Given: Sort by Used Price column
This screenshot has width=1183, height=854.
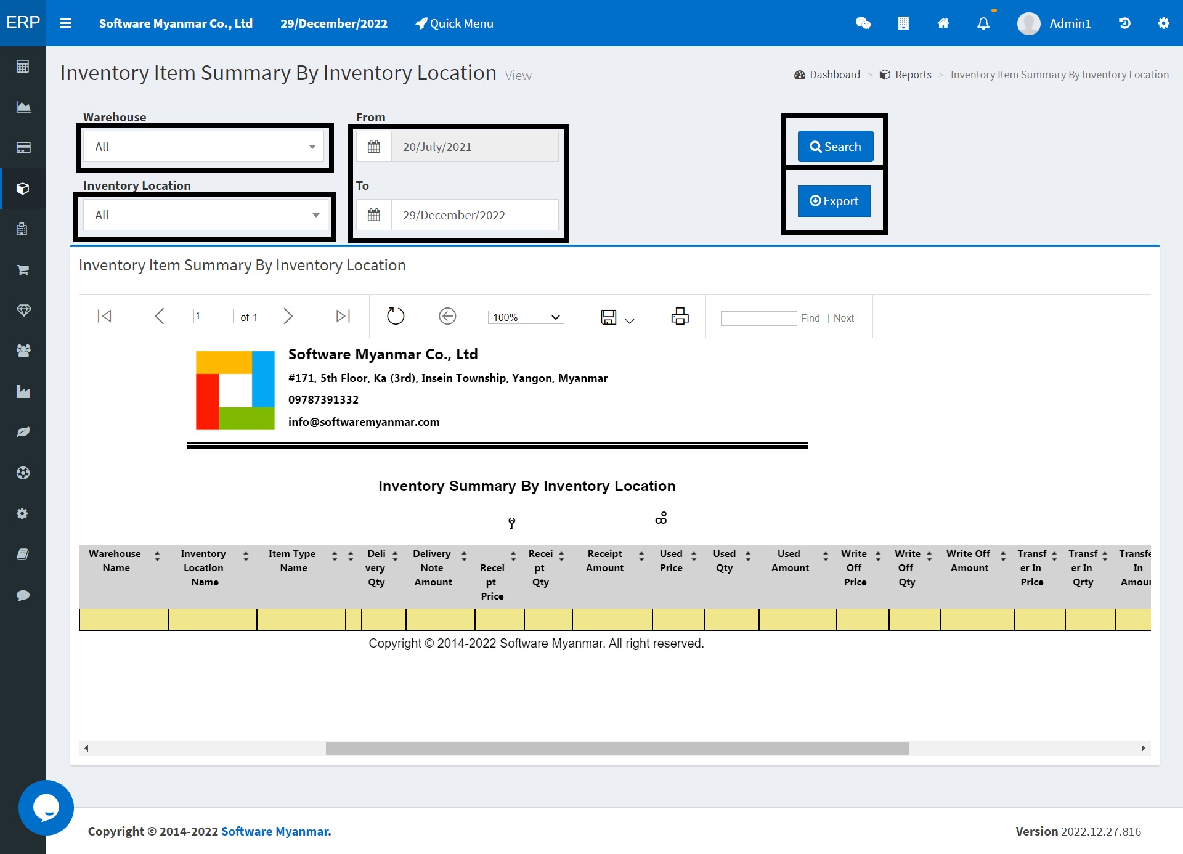Looking at the screenshot, I should (x=694, y=556).
